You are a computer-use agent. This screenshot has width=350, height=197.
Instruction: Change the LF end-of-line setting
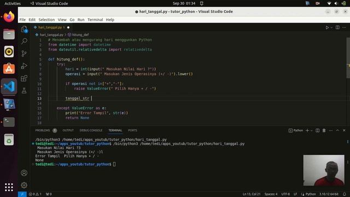coord(295,194)
